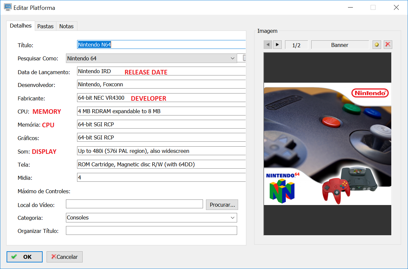Focus the Título field Nintendo N64
Image resolution: width=408 pixels, height=269 pixels.
point(161,45)
